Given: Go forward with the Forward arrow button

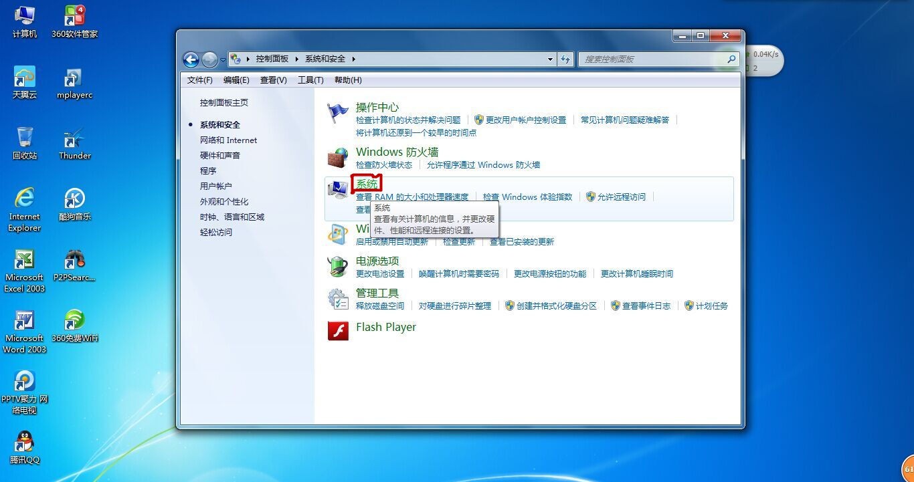Looking at the screenshot, I should point(209,59).
